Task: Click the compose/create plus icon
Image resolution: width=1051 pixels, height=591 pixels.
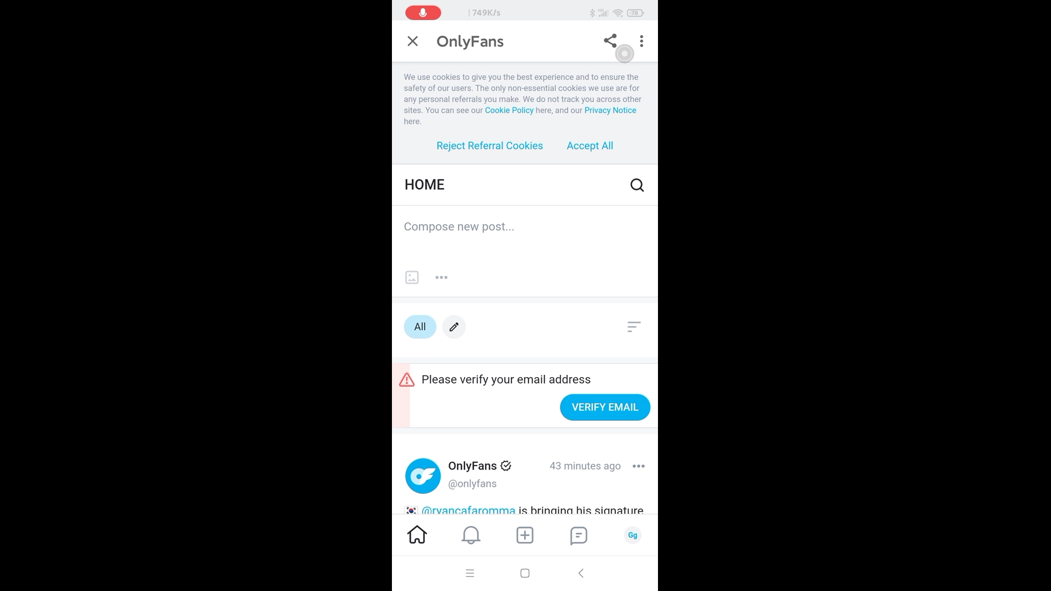Action: (x=525, y=535)
